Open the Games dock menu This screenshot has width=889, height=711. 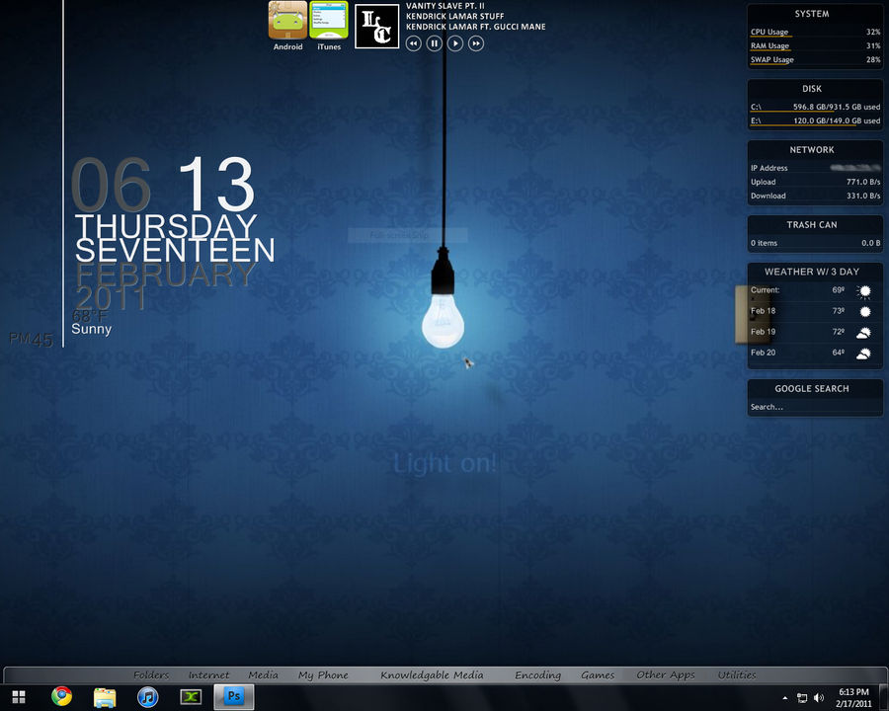598,674
